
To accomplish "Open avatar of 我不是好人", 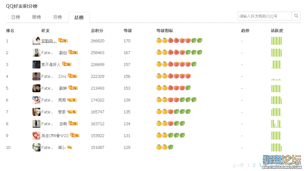I will 36,65.
